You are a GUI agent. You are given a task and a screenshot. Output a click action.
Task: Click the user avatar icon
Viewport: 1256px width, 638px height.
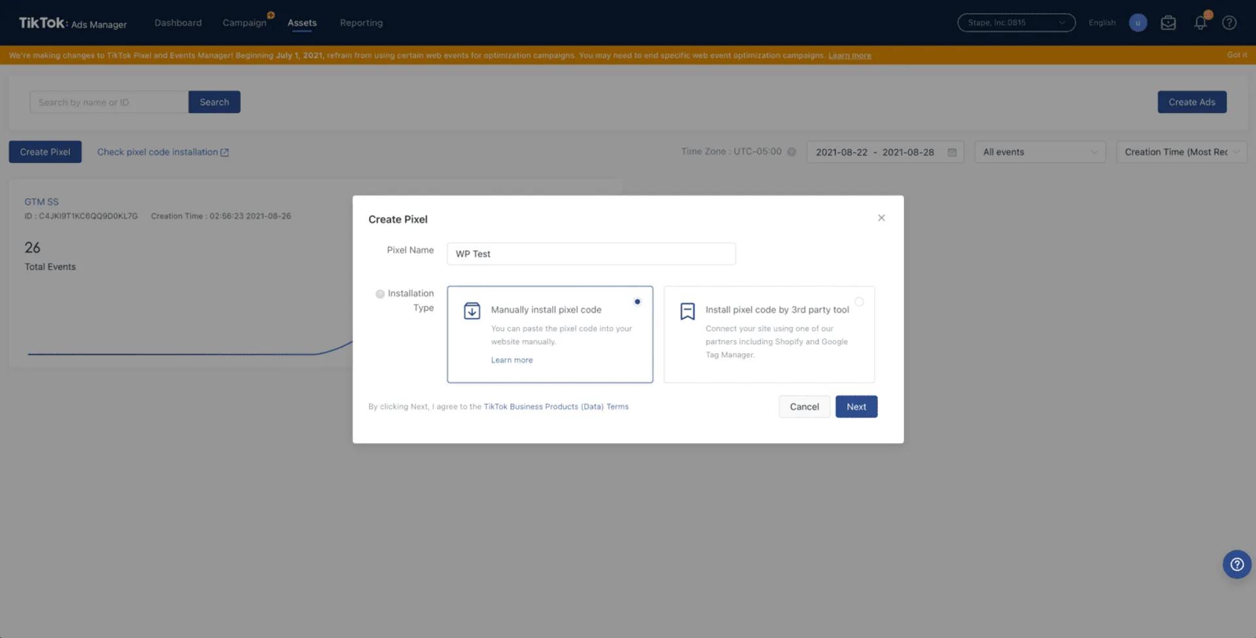(1138, 23)
